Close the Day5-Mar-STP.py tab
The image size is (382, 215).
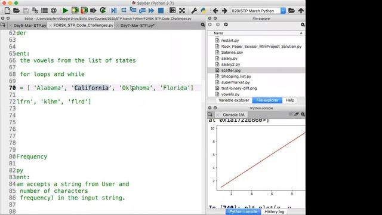click(x=10, y=25)
